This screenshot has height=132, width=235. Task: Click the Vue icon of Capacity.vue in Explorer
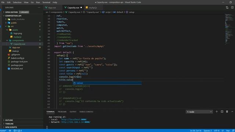[11, 44]
